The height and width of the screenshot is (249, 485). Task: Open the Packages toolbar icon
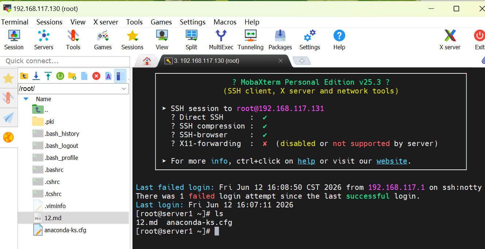[280, 40]
